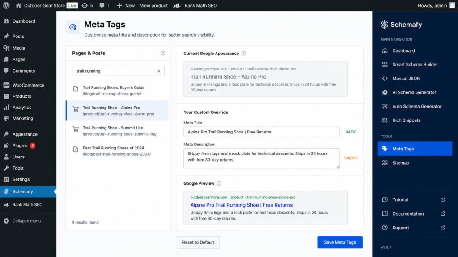
Task: Click View product in admin bar
Action: (154, 5)
